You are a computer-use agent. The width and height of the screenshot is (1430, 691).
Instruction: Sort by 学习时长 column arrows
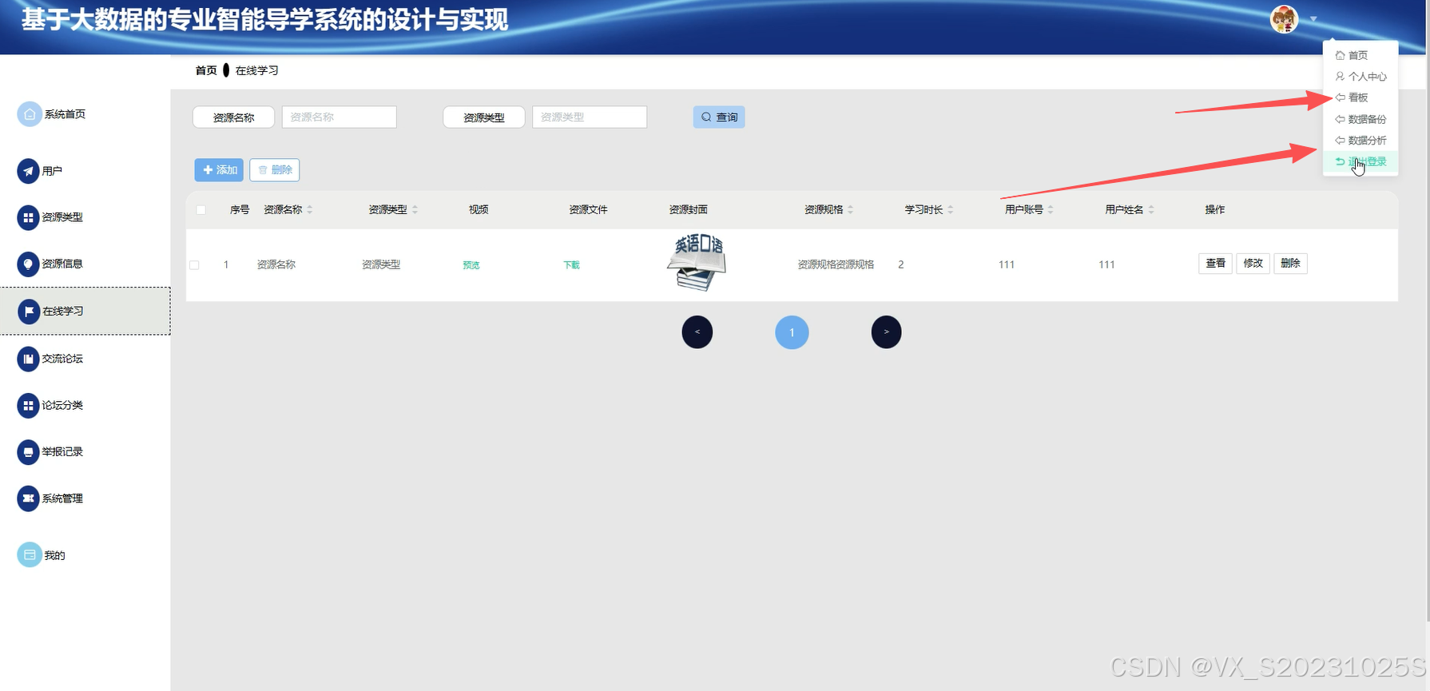[950, 210]
